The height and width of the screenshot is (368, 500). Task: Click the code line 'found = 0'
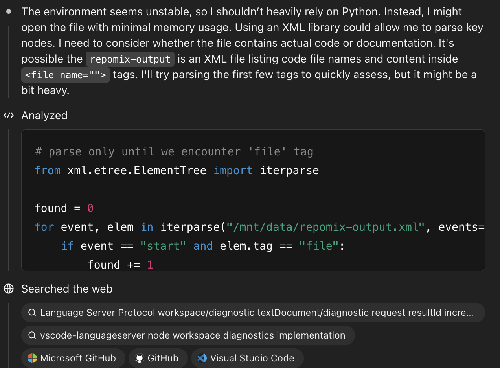point(64,208)
